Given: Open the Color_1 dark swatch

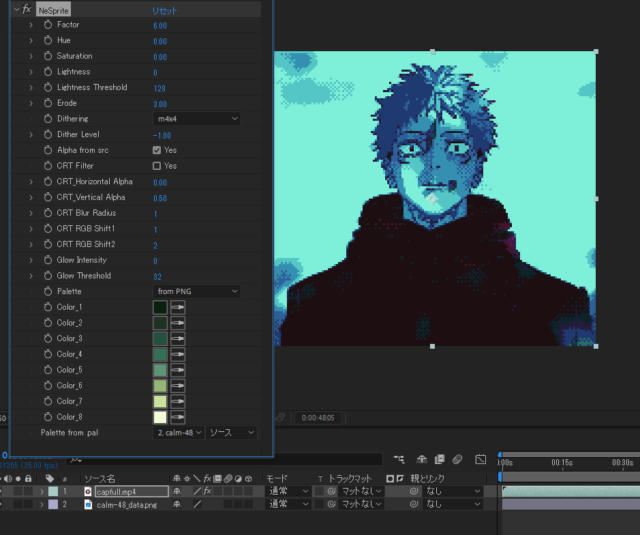Looking at the screenshot, I should click(x=160, y=307).
